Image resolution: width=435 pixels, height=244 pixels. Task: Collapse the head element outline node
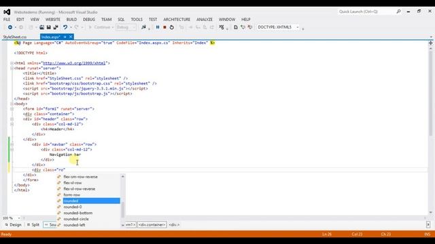(x=12, y=68)
